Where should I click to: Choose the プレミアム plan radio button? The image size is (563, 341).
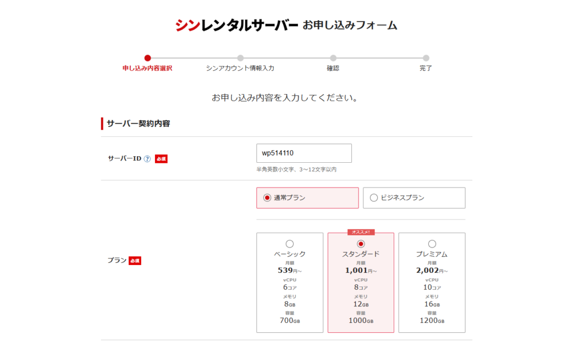432,244
